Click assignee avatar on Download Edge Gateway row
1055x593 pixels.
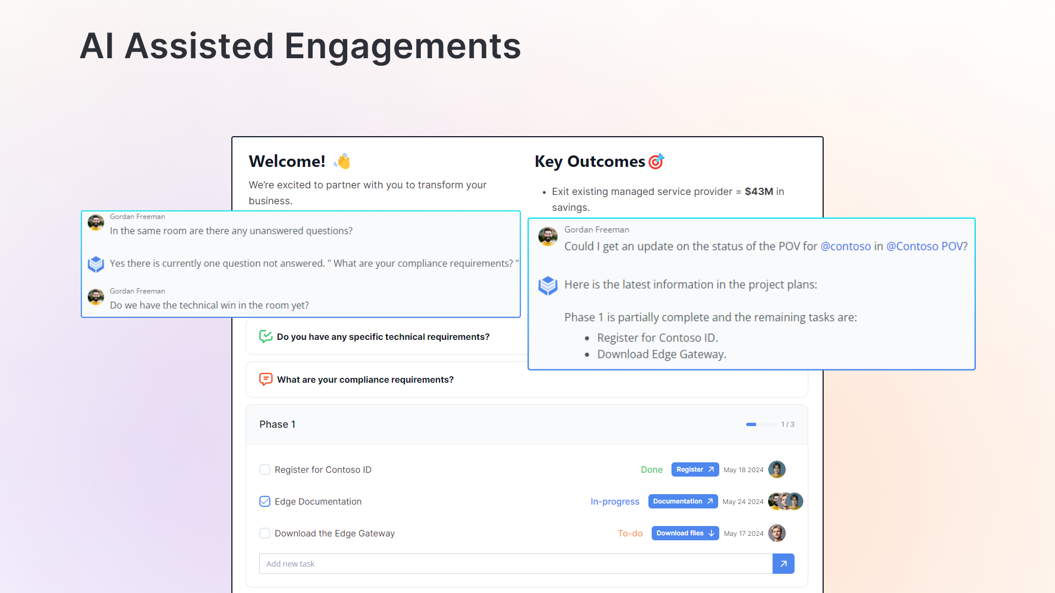776,533
